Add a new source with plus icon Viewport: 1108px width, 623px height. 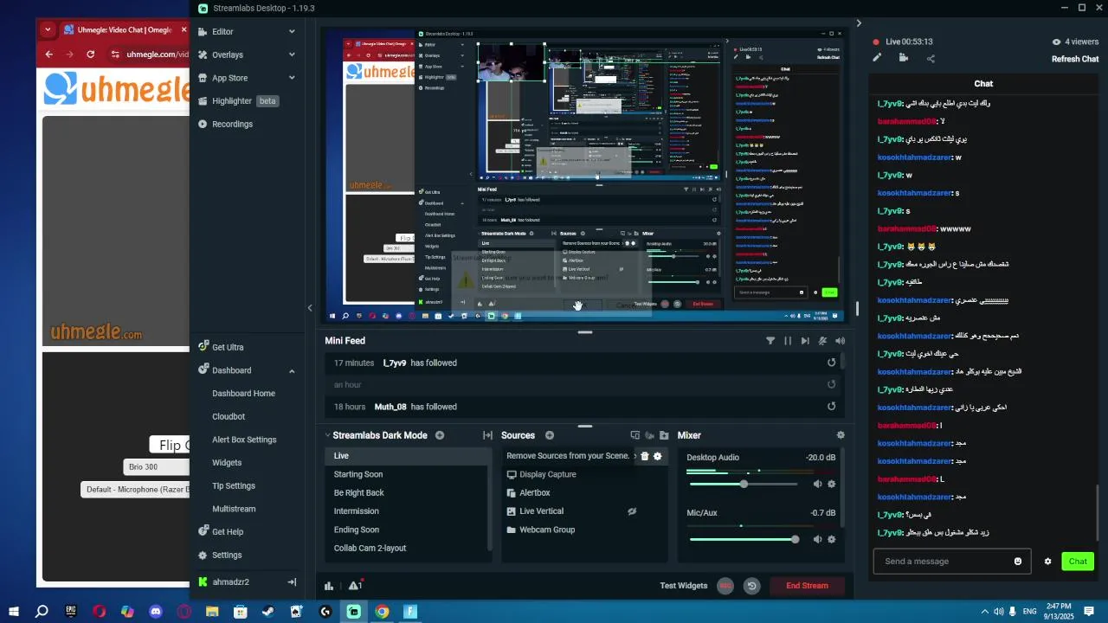click(550, 435)
